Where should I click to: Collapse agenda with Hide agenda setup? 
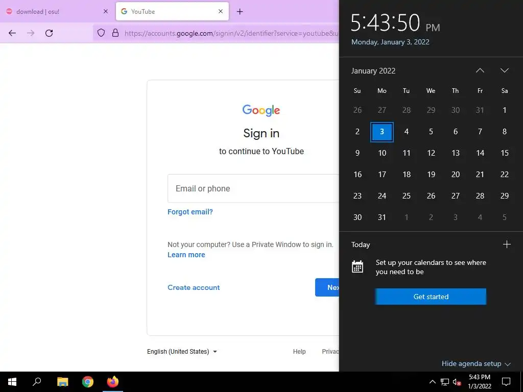(476, 363)
